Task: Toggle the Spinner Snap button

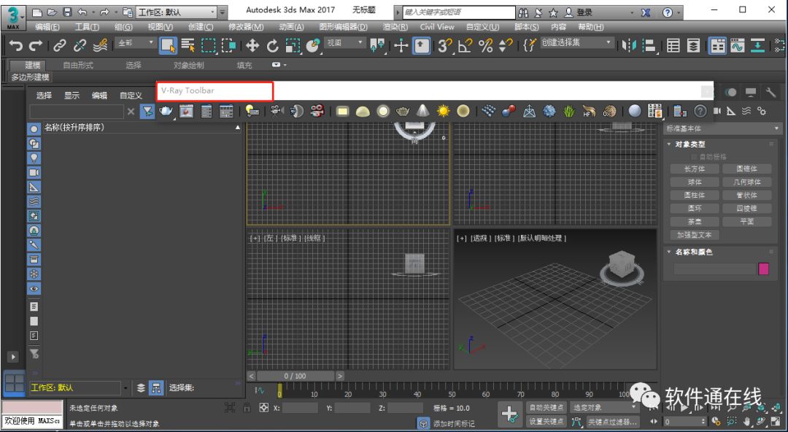Action: (x=505, y=46)
